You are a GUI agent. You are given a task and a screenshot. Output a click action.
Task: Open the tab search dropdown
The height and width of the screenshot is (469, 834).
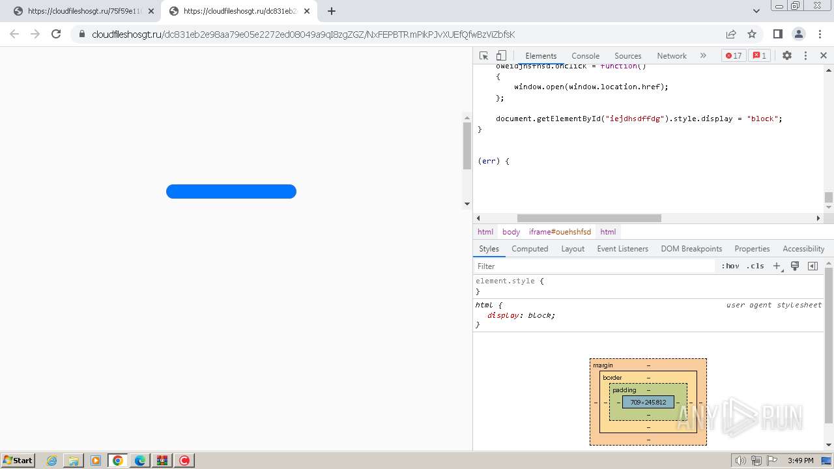tap(756, 10)
